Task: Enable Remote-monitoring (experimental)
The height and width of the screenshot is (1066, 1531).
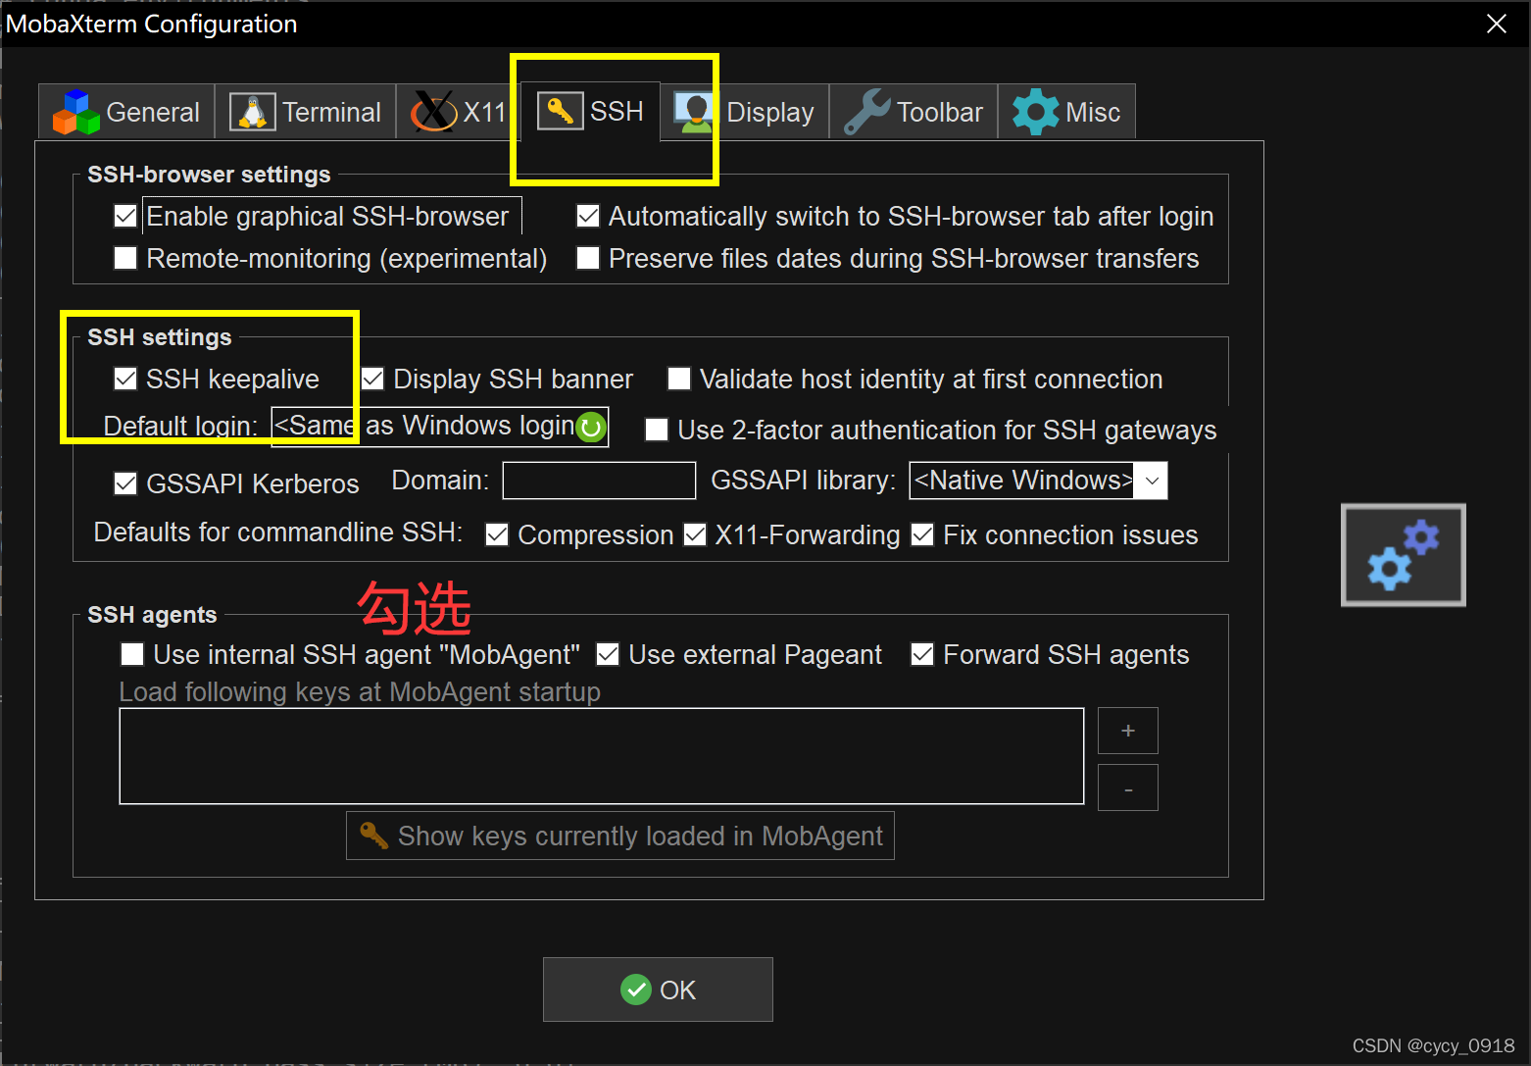Action: click(124, 258)
